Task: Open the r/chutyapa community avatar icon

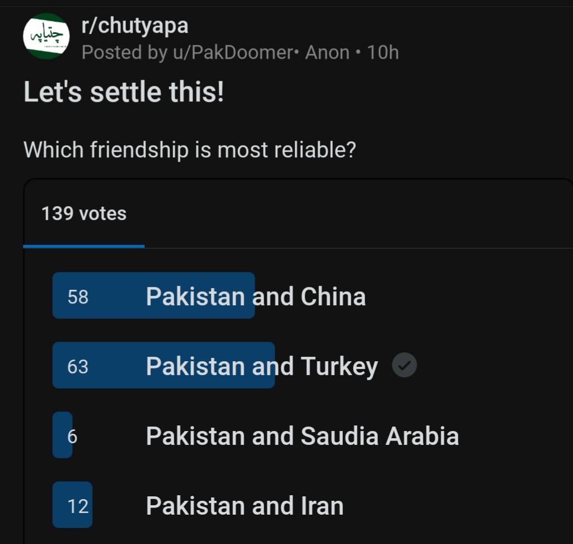Action: [x=47, y=36]
